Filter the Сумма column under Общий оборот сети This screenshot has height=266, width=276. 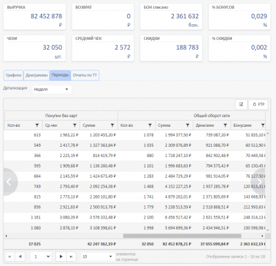click(188, 125)
